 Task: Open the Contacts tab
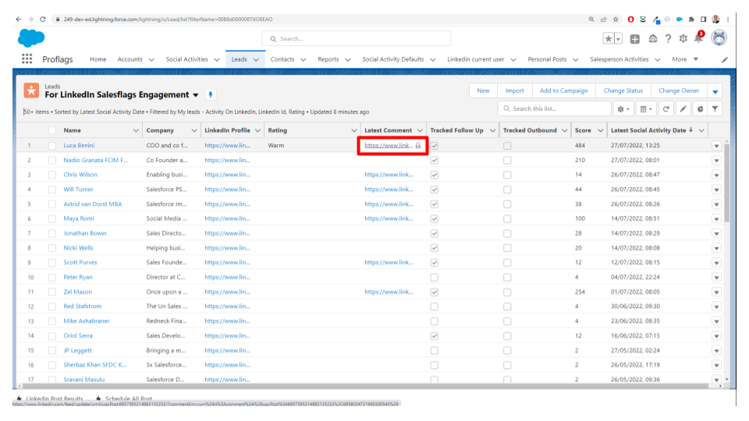point(282,59)
